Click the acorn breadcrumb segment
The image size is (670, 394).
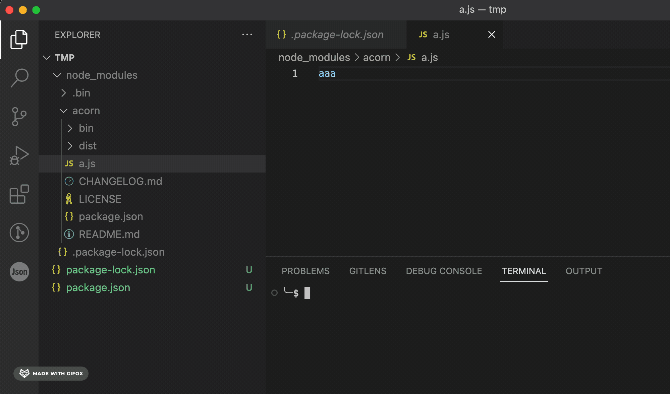coord(377,58)
